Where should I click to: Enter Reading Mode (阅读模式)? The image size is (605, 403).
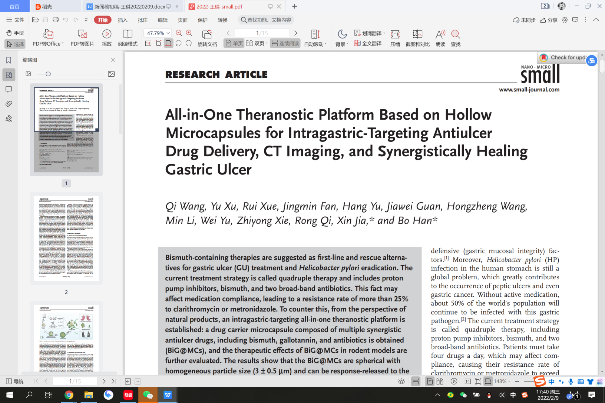128,38
